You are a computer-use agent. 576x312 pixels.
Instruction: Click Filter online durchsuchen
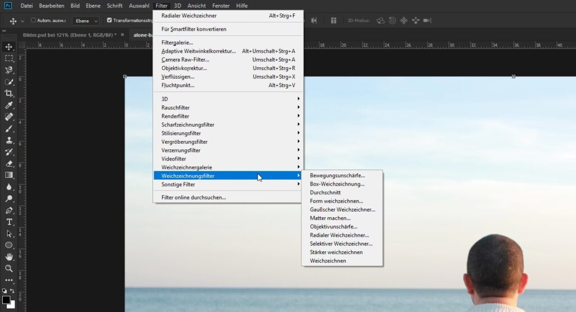193,197
